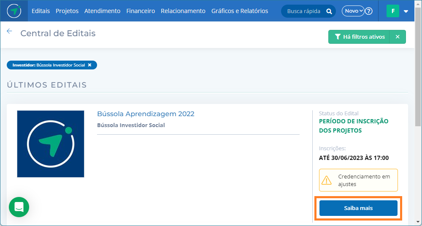Expand the user account dropdown arrow
Viewport: 422px width, 226px height.
(x=406, y=11)
